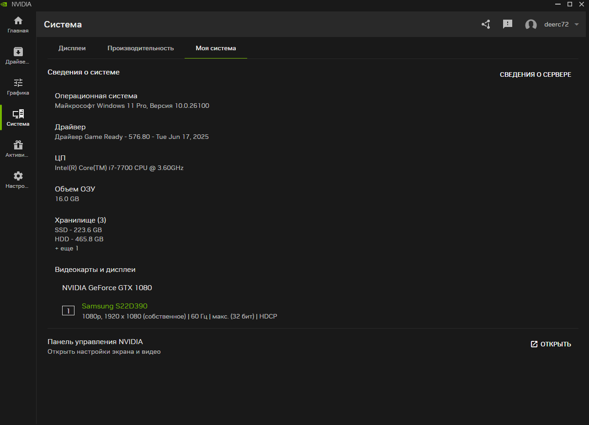This screenshot has height=425, width=589.
Task: Open the Активировать gift icon
Action: click(18, 145)
